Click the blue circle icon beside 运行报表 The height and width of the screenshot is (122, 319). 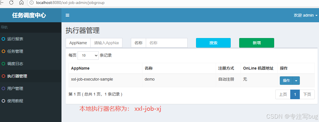pos(3,39)
